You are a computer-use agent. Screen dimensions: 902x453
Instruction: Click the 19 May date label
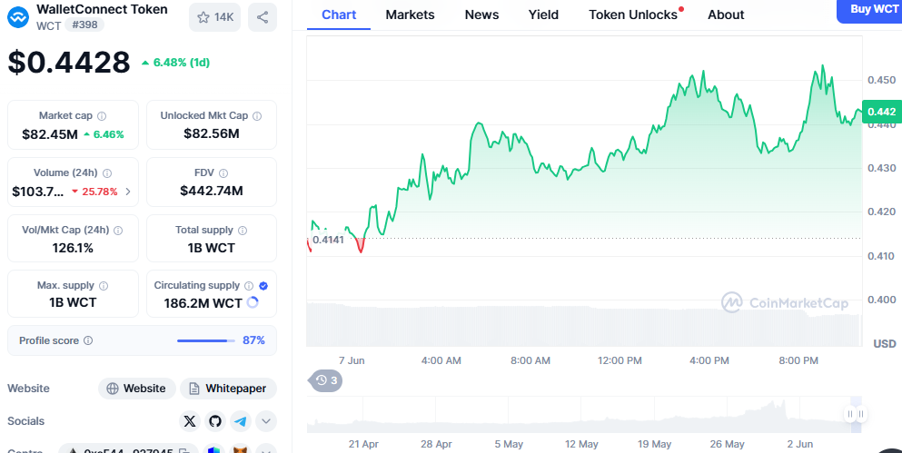[x=655, y=445]
